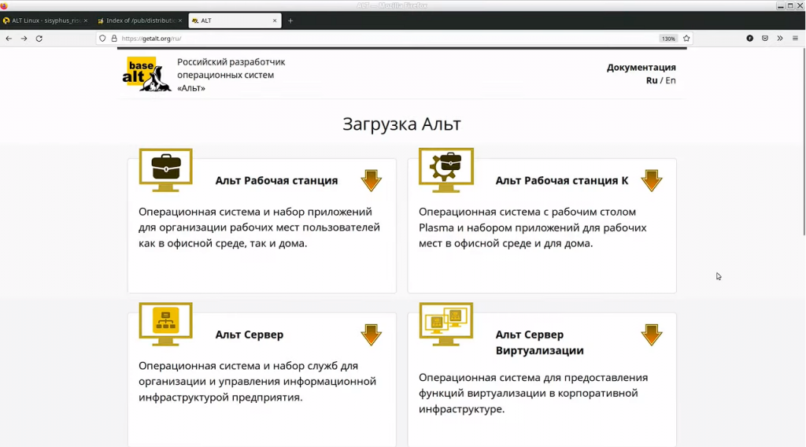This screenshot has width=806, height=447.
Task: Bookmark this page with the star icon
Action: (x=686, y=39)
